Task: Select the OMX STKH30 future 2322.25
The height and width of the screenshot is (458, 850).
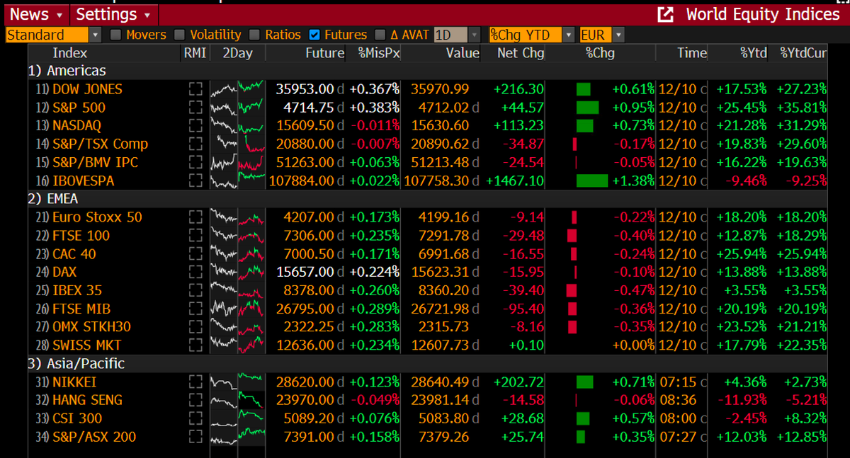Action: (308, 327)
